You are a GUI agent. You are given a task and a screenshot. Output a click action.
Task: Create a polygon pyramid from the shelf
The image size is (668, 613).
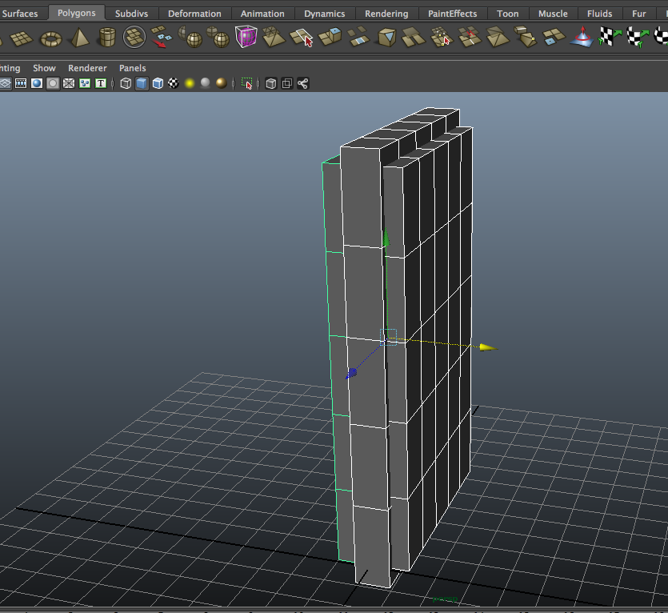click(x=80, y=38)
